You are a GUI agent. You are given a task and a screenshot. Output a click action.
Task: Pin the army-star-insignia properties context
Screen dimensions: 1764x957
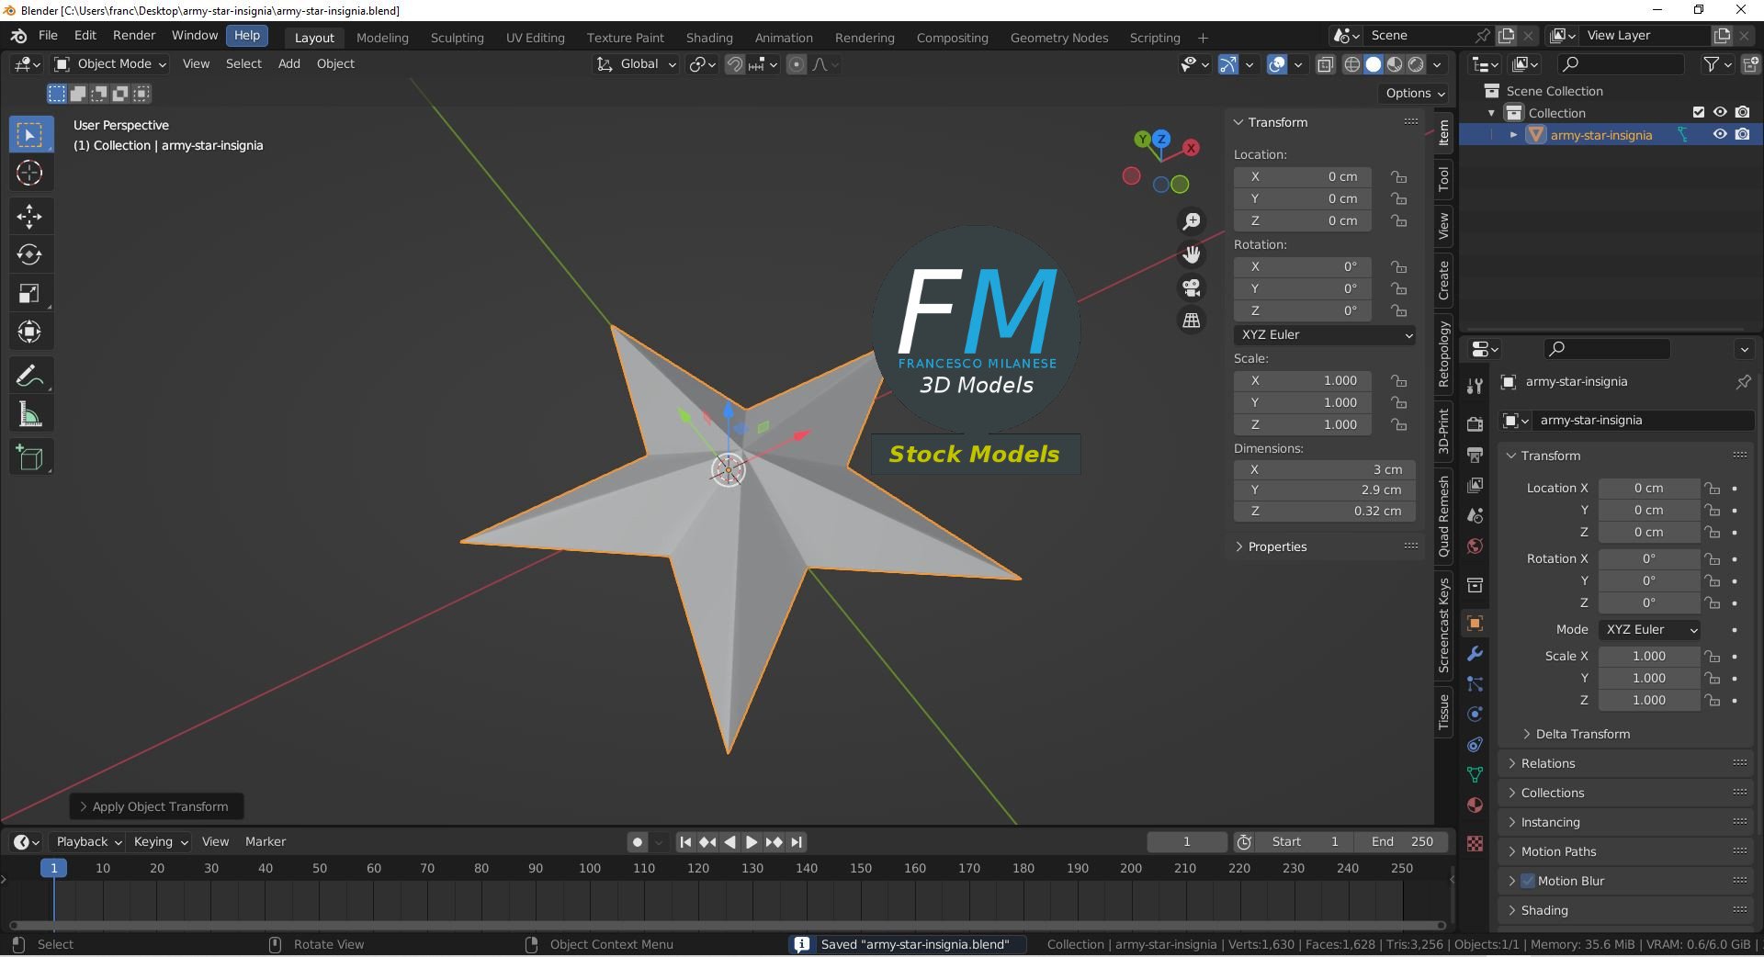pos(1743,382)
